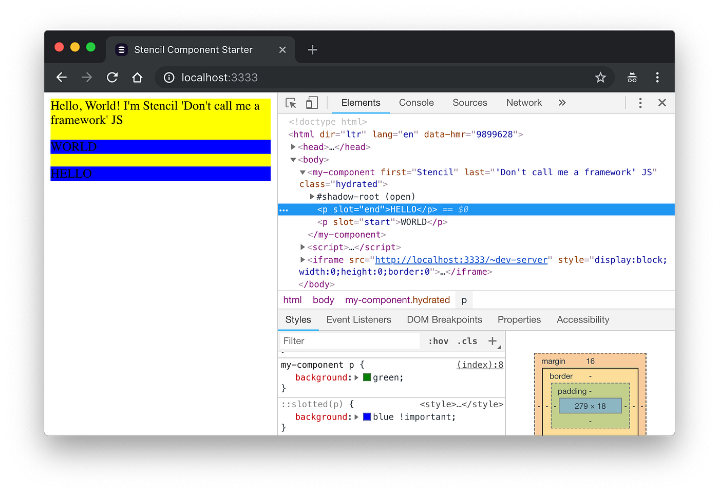Screen dimensions: 719x494
Task: Click the HELLO paragraph on the page
Action: [160, 174]
